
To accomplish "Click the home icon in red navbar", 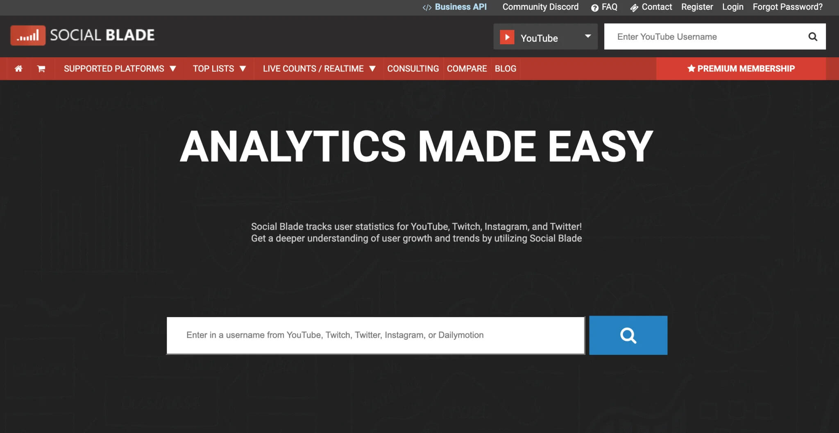I will point(18,69).
